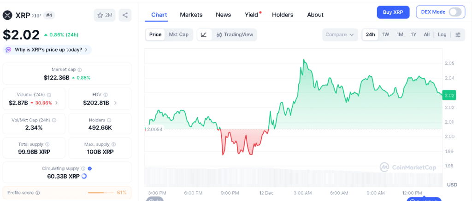Set chart range to 1Y
This screenshot has width=472, height=201.
[413, 34]
